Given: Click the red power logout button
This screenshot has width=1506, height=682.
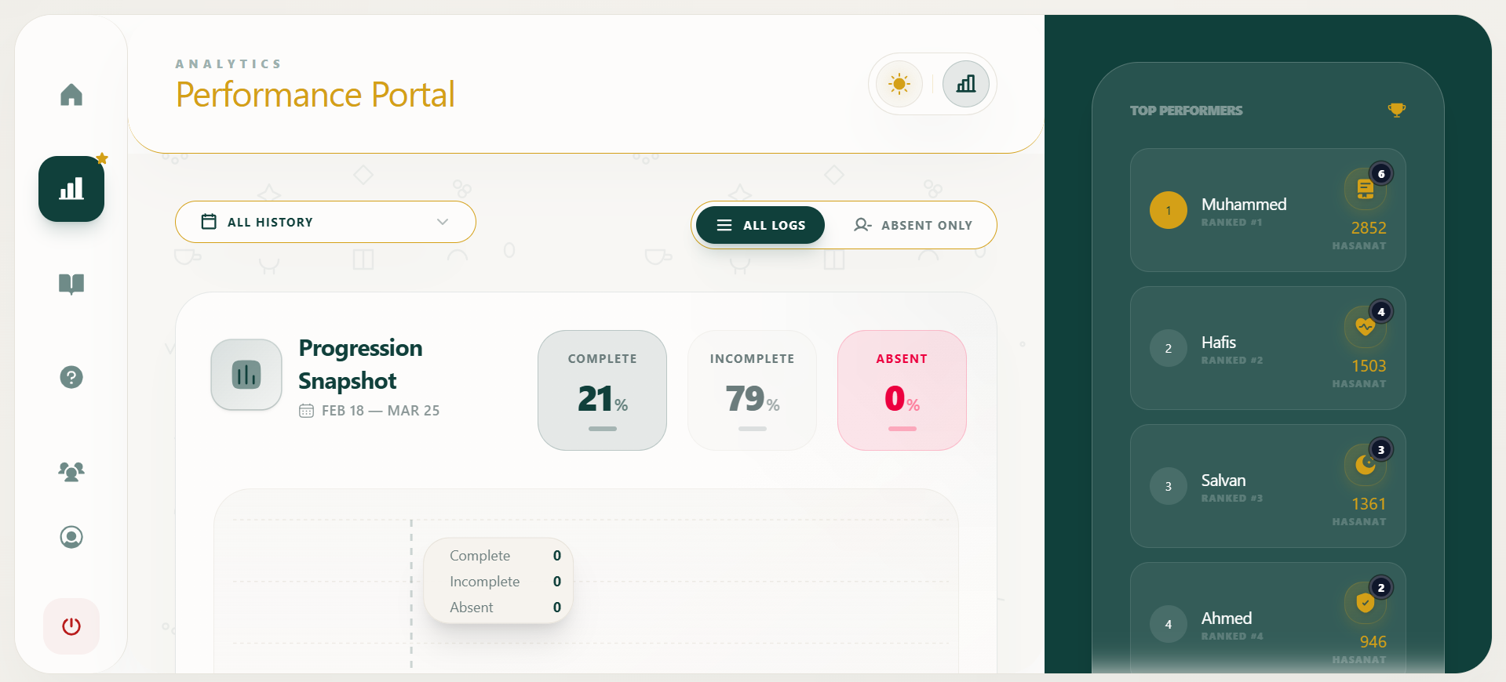Looking at the screenshot, I should click(71, 626).
